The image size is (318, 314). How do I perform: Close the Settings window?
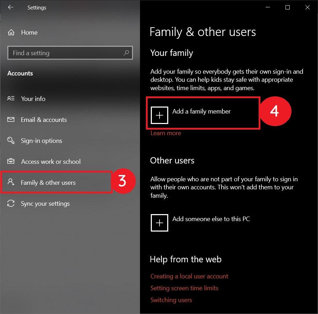[x=308, y=7]
